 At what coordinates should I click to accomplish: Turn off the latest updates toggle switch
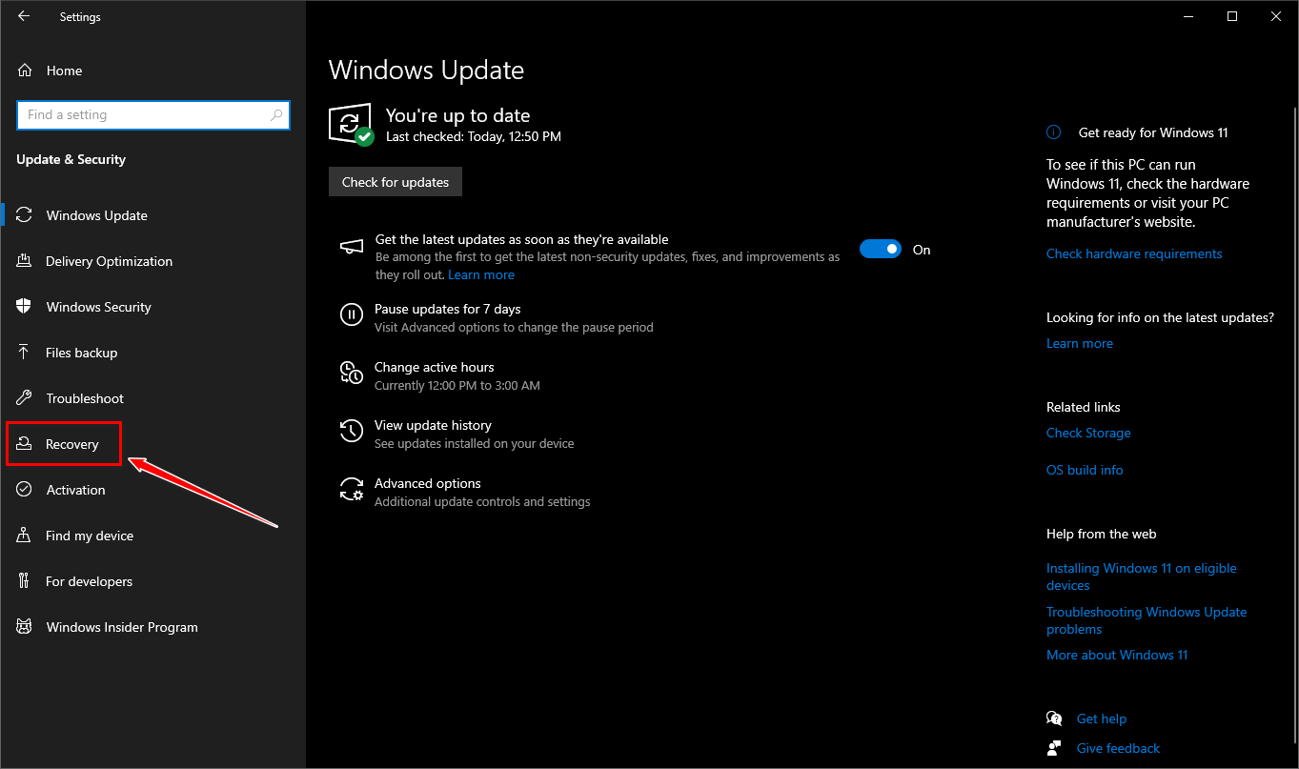881,250
